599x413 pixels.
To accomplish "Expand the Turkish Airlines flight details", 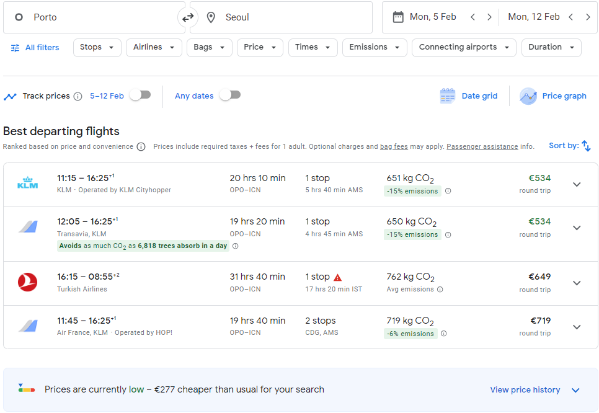I will (x=577, y=283).
